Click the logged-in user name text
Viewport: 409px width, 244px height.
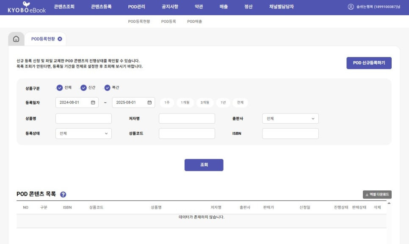click(x=378, y=7)
